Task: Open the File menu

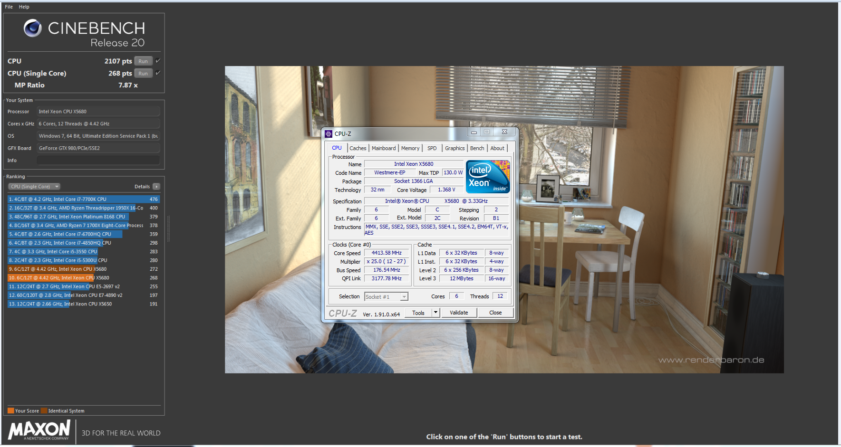Action: point(9,7)
